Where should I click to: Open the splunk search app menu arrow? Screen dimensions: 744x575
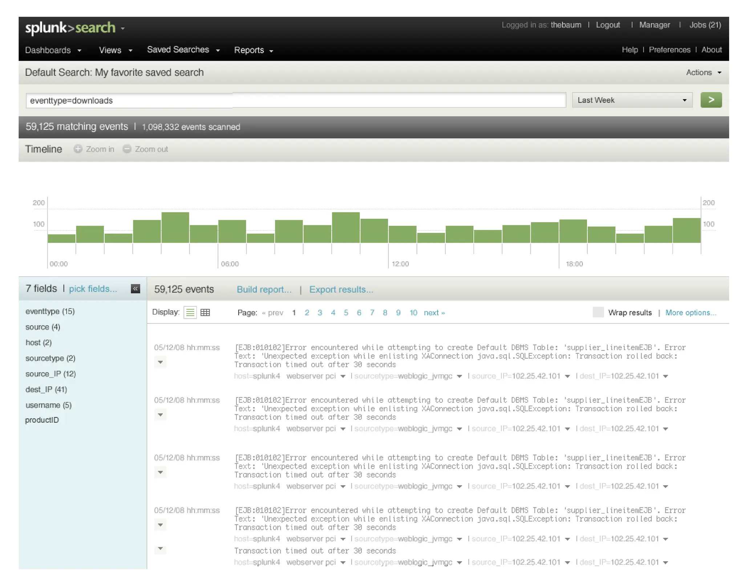[123, 28]
